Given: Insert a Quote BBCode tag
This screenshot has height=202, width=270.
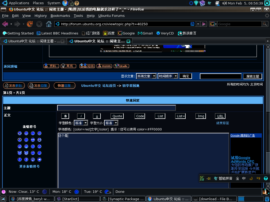Looking at the screenshot, I should pyautogui.click(x=117, y=116).
